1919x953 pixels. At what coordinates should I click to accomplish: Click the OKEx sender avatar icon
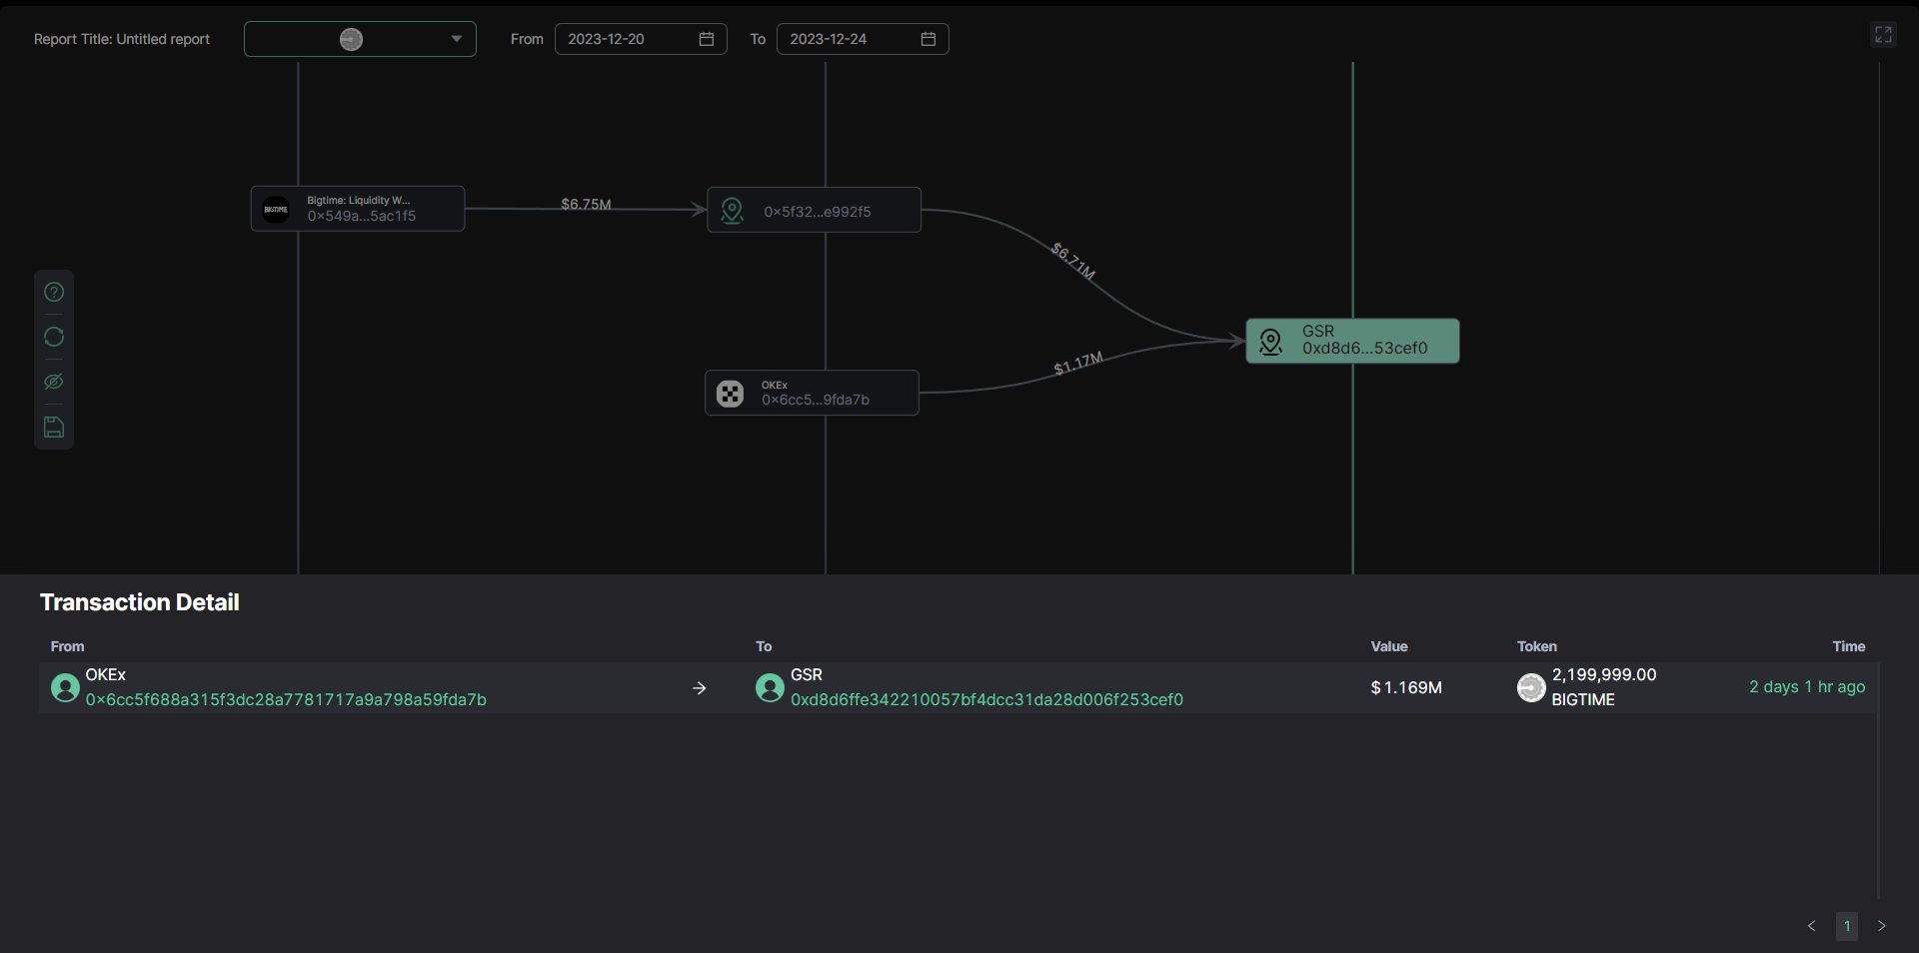pos(65,687)
